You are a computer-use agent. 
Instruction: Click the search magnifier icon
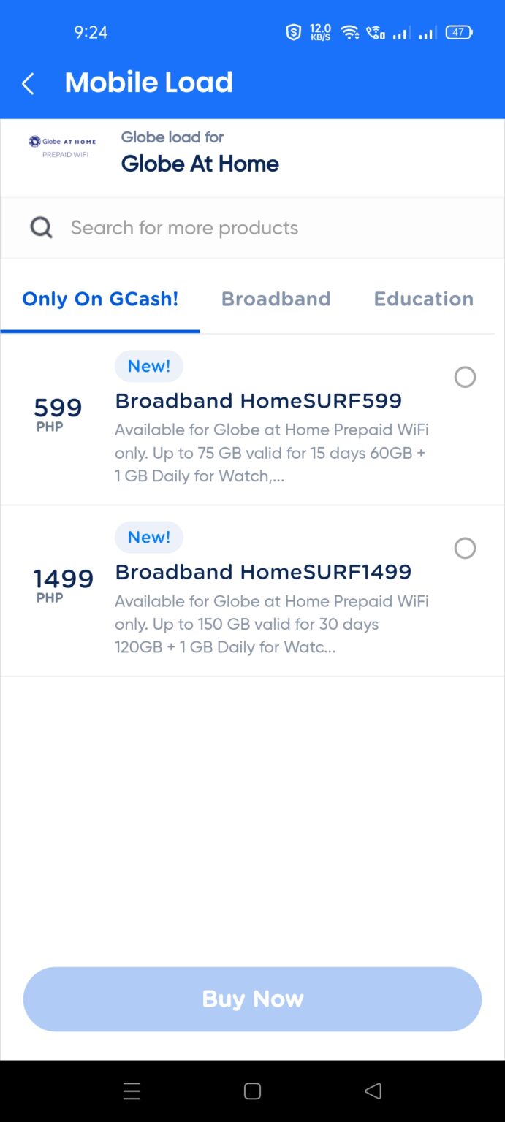pyautogui.click(x=41, y=227)
